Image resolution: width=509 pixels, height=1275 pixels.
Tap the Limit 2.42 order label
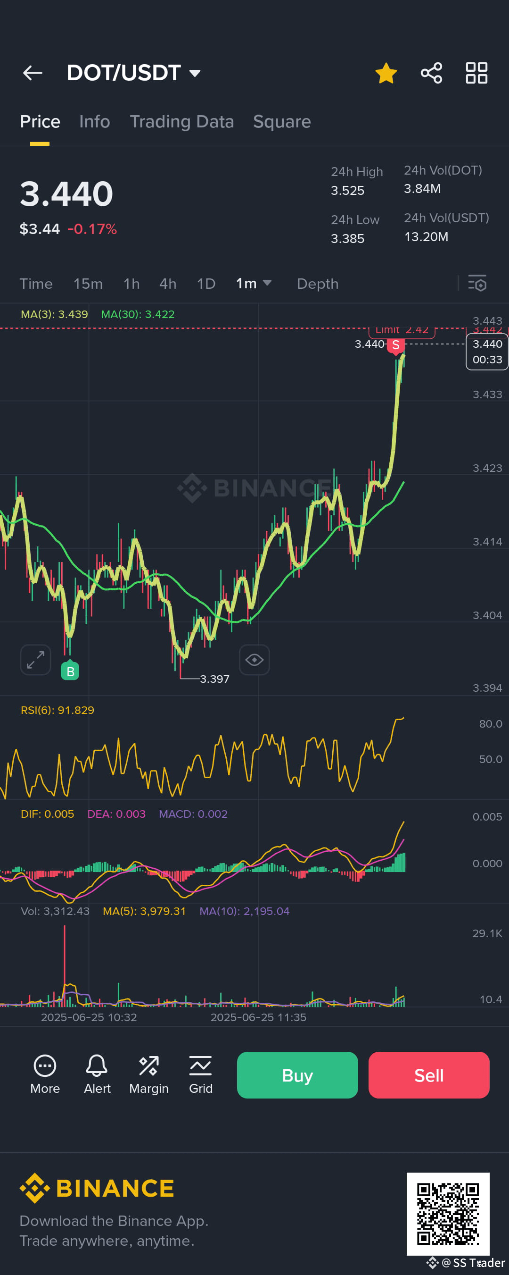coord(402,331)
